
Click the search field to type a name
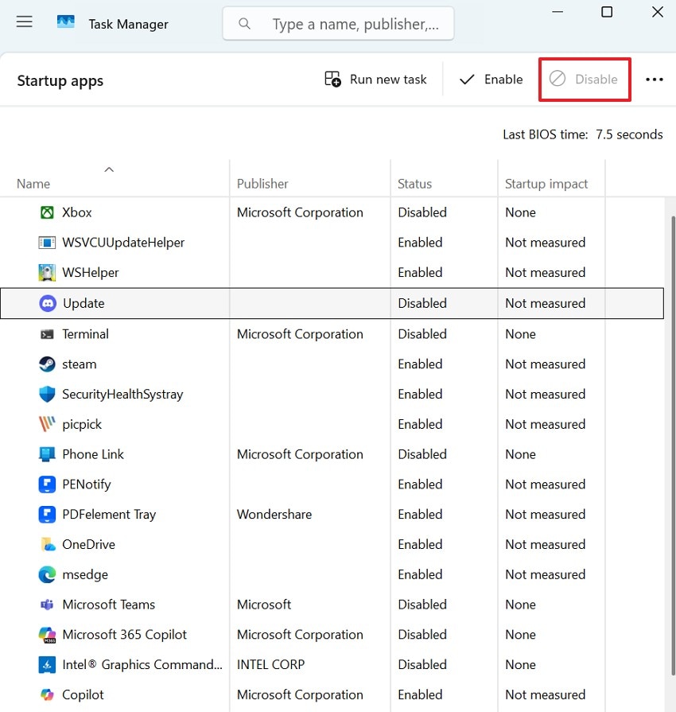click(338, 24)
